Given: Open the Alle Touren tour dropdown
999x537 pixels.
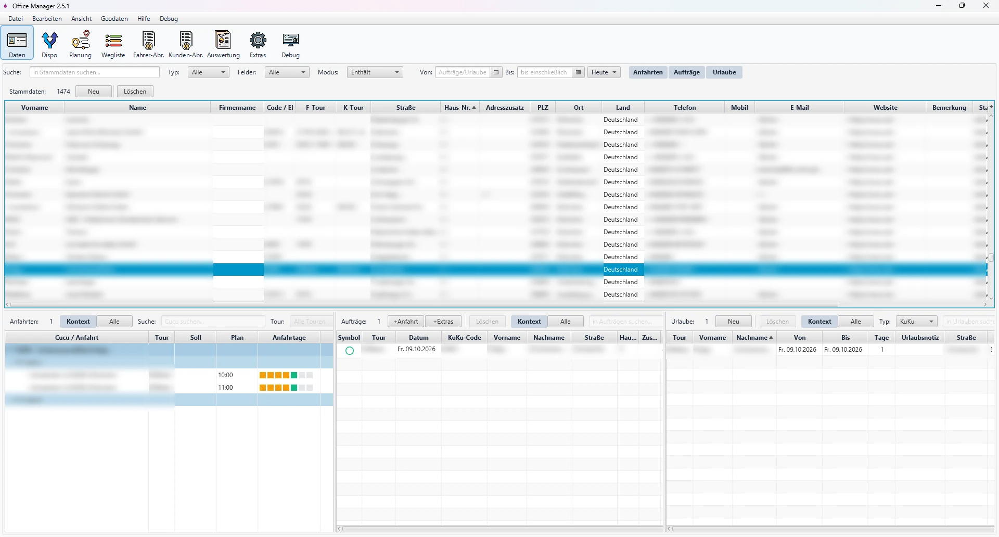Looking at the screenshot, I should 310,322.
